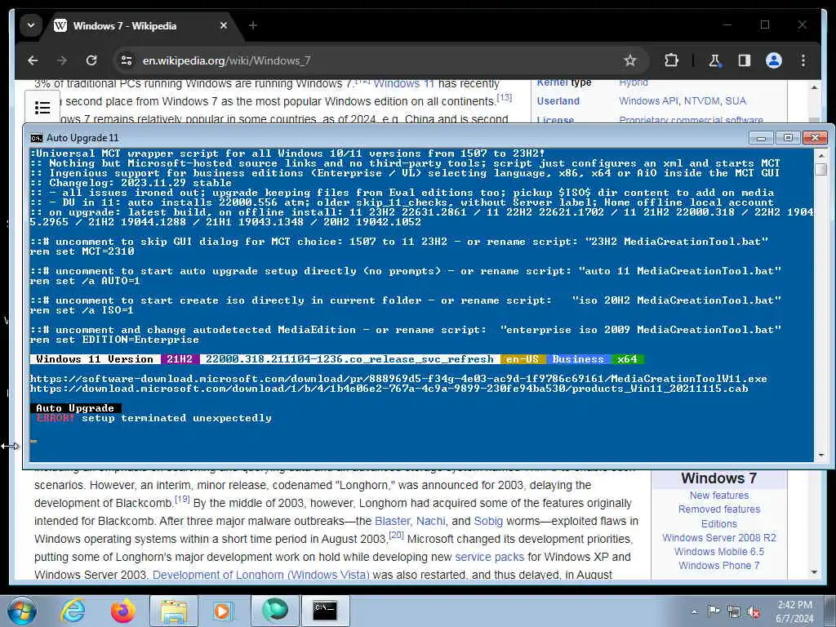Click the en-US language label in console
This screenshot has height=627, width=836.
tap(522, 359)
